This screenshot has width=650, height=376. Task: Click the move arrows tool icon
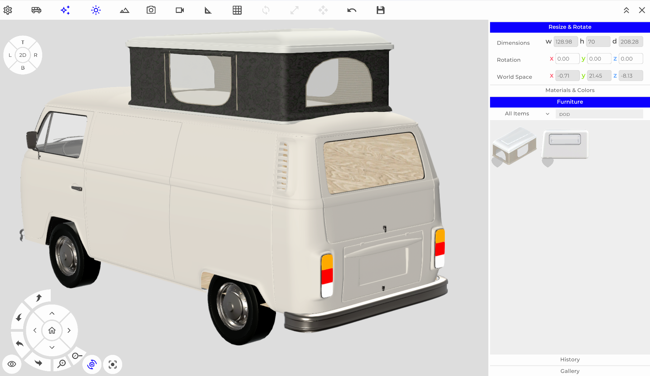tap(323, 10)
